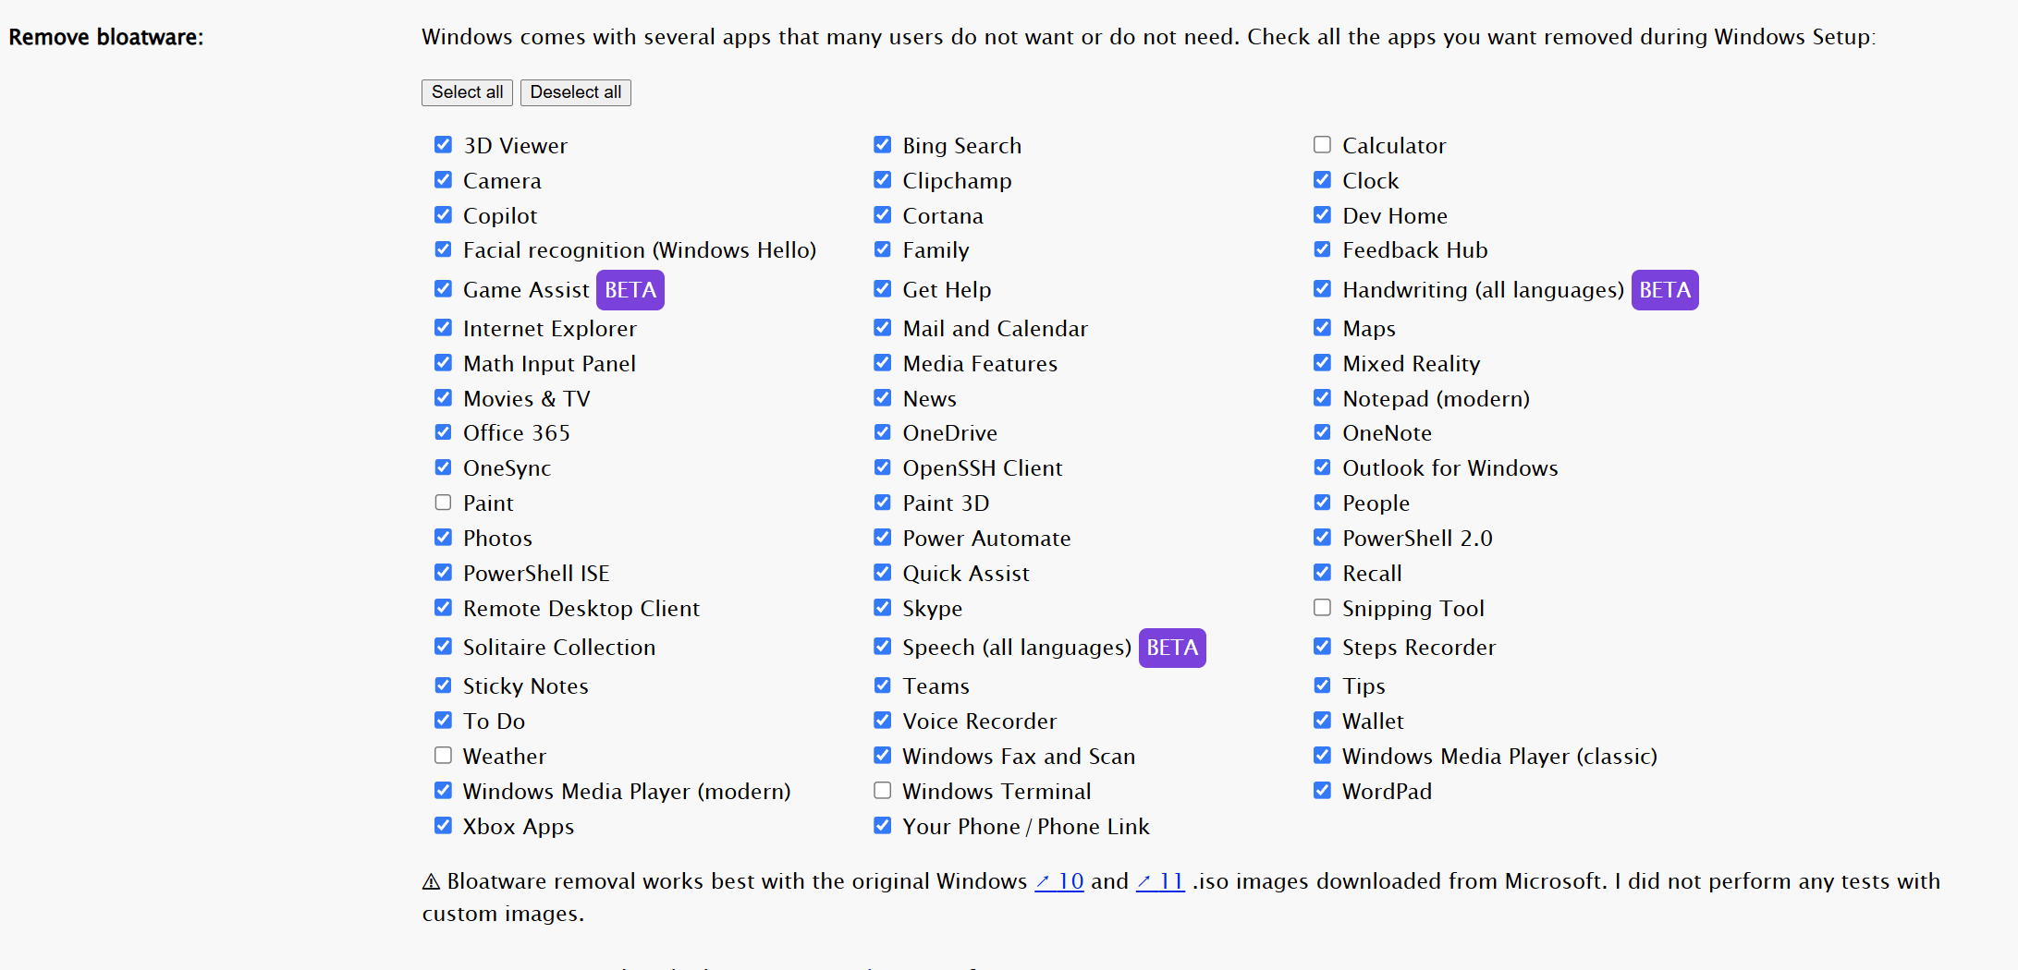Uncheck the Mixed Reality checkbox
The image size is (2018, 970).
tap(1323, 363)
